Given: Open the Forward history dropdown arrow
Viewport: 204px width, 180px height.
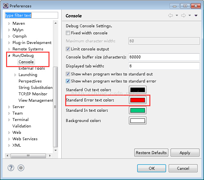Looking at the screenshot, I should (190, 15).
